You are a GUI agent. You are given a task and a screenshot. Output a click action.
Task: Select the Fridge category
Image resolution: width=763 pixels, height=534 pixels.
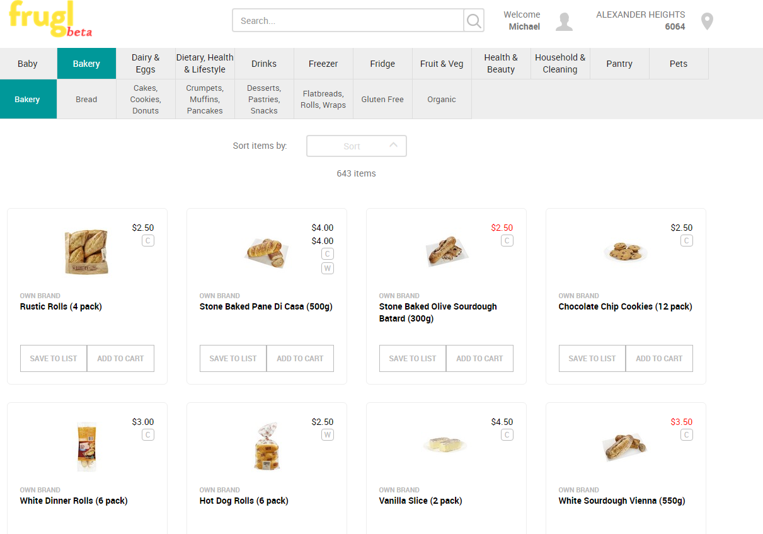pyautogui.click(x=382, y=64)
